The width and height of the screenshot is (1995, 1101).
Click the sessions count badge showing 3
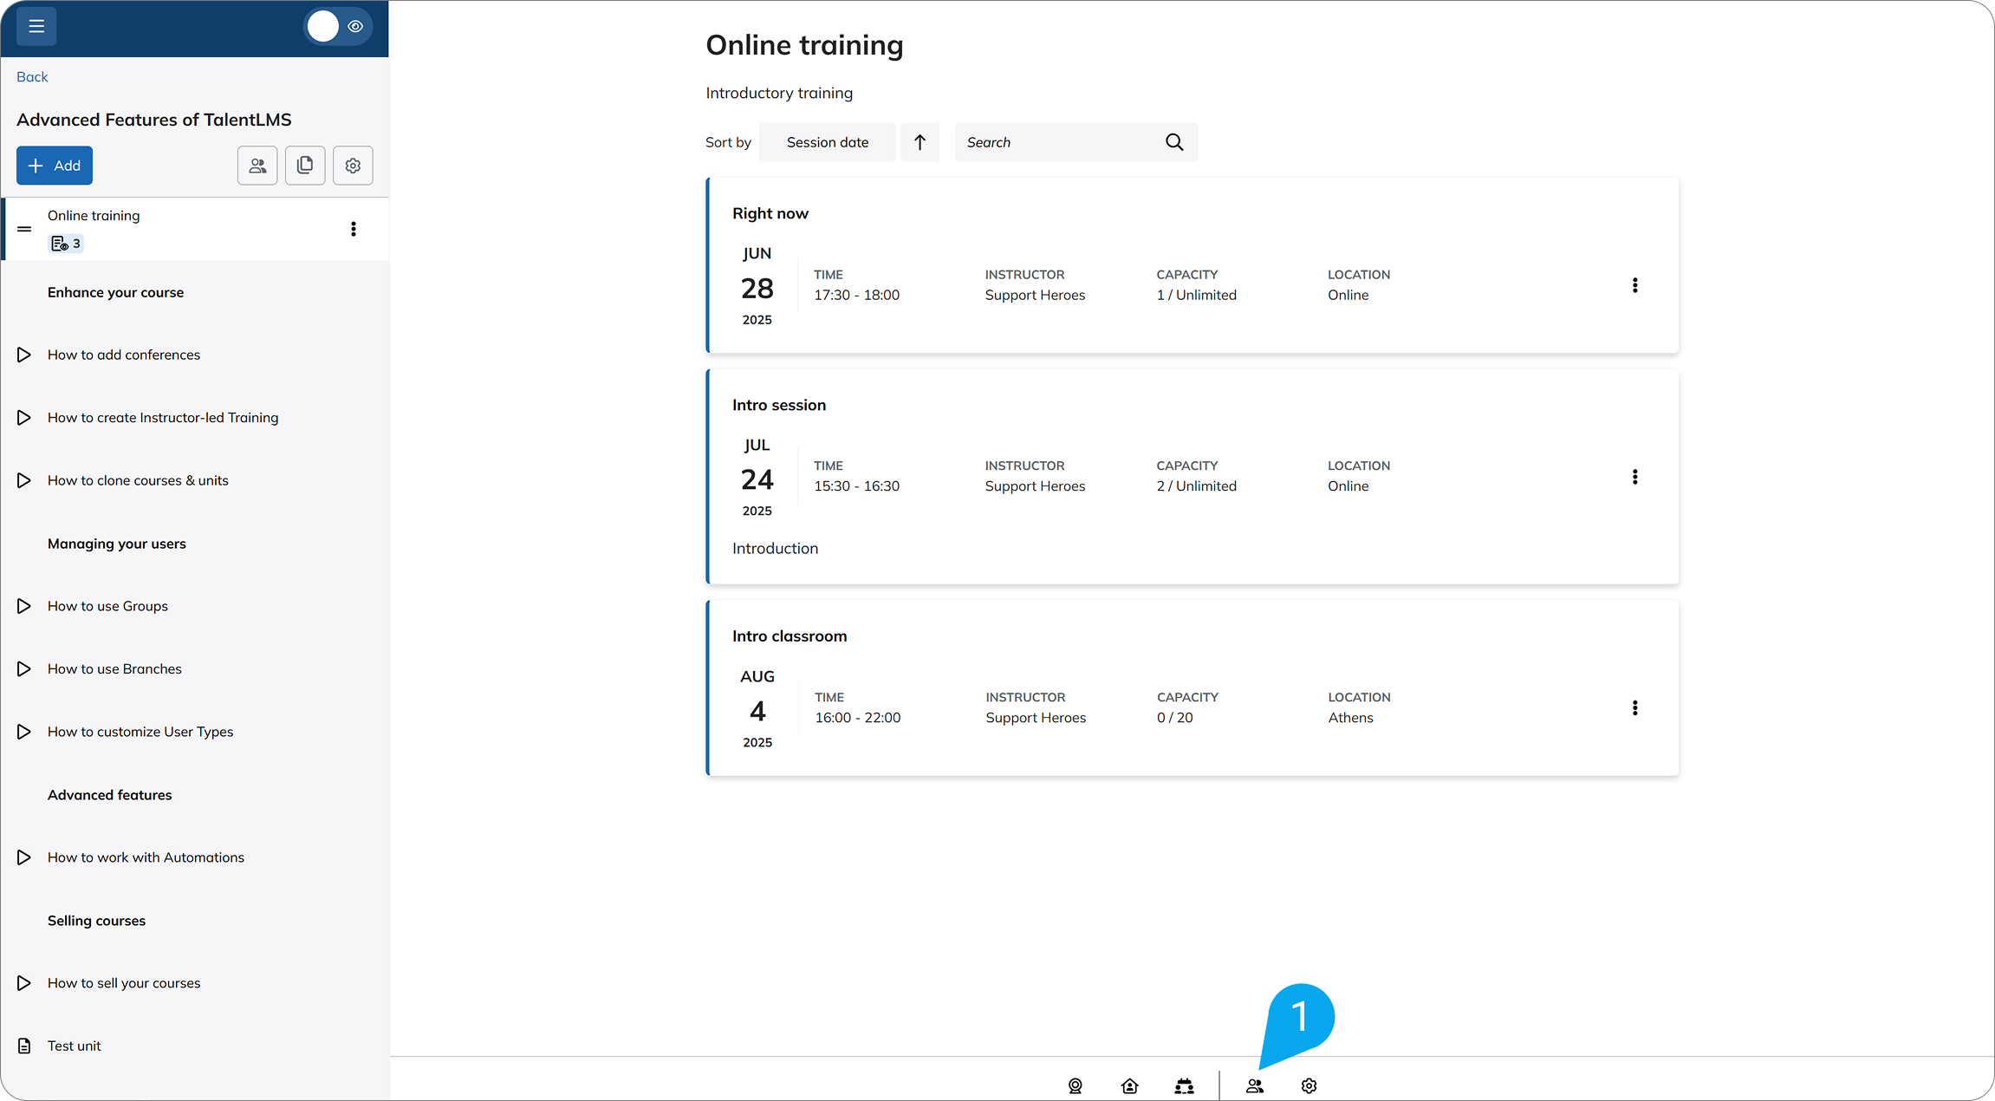66,244
